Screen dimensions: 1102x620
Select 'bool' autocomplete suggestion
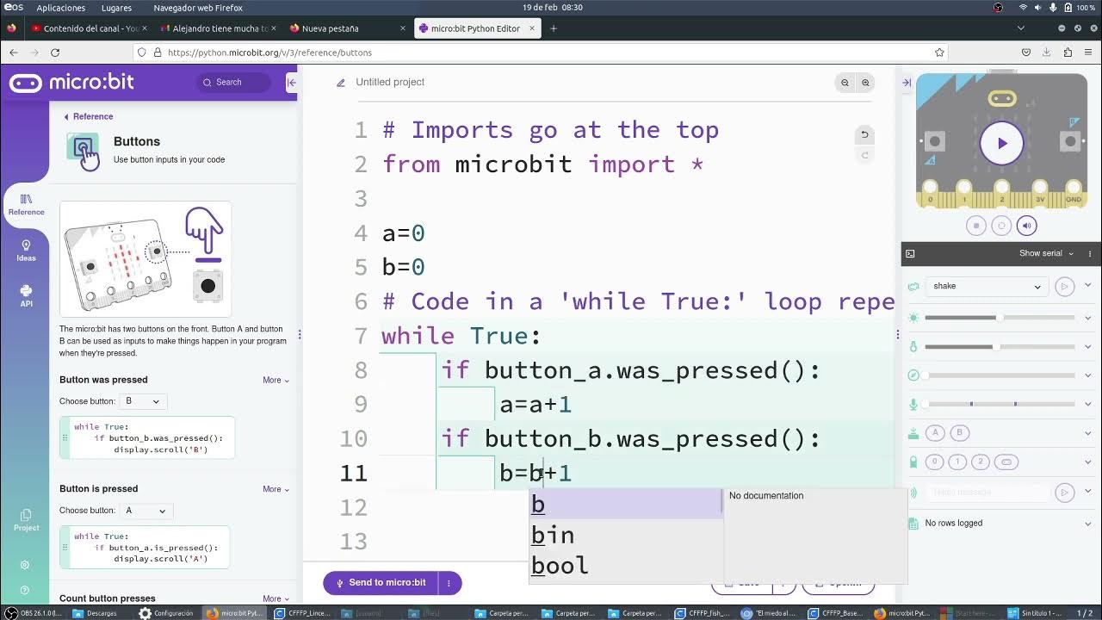(625, 566)
